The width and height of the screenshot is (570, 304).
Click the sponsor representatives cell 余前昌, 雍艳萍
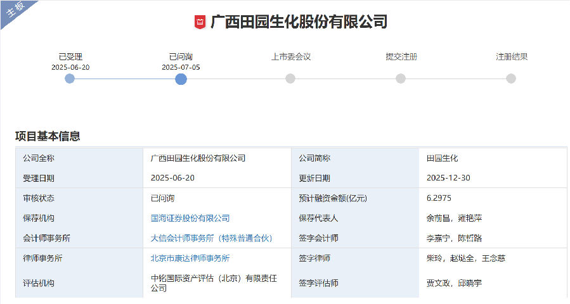coord(455,218)
